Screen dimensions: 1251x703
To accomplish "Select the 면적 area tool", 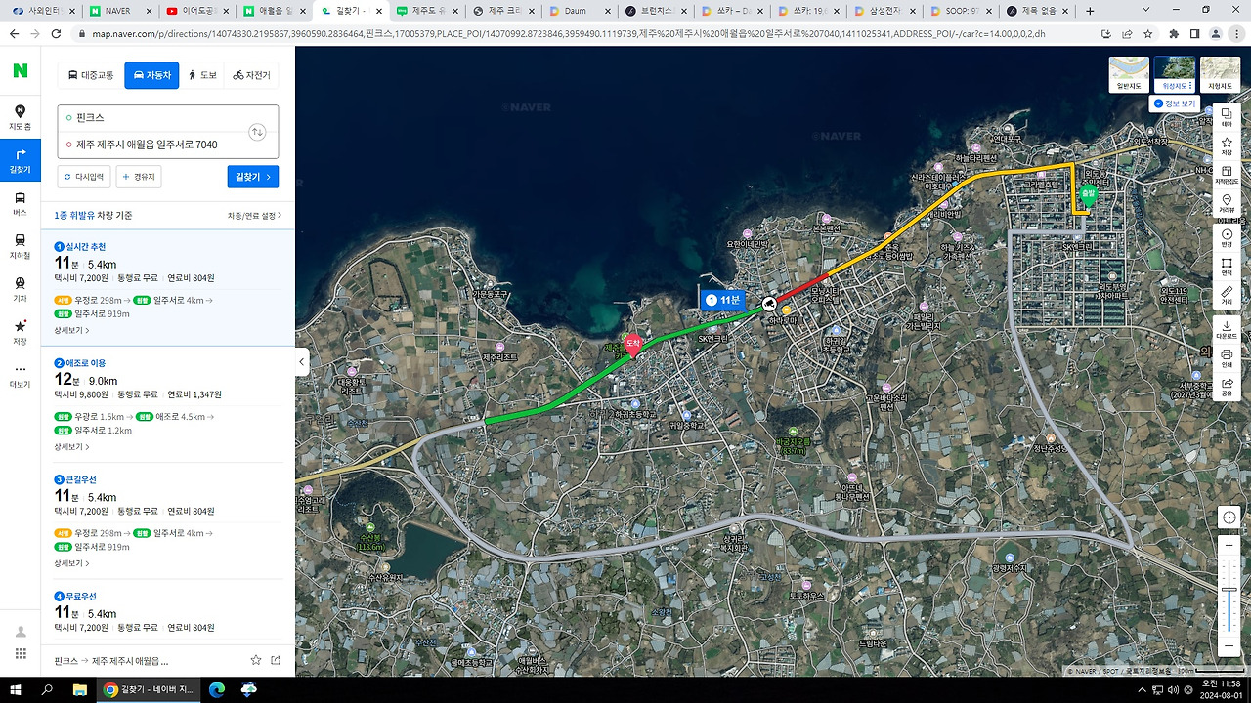I will [x=1227, y=267].
